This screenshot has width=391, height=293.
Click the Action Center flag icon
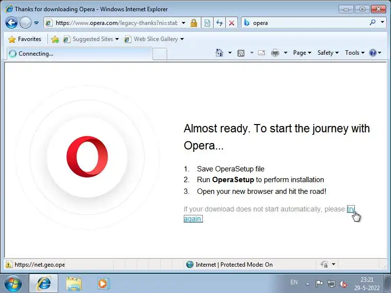coord(319,284)
